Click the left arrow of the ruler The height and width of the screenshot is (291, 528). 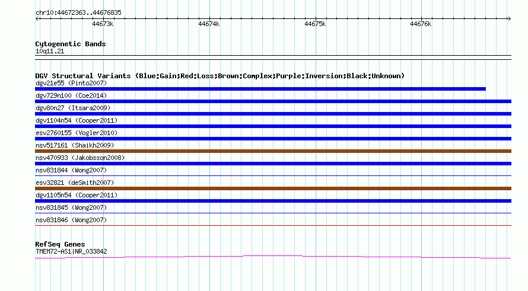pos(37,18)
